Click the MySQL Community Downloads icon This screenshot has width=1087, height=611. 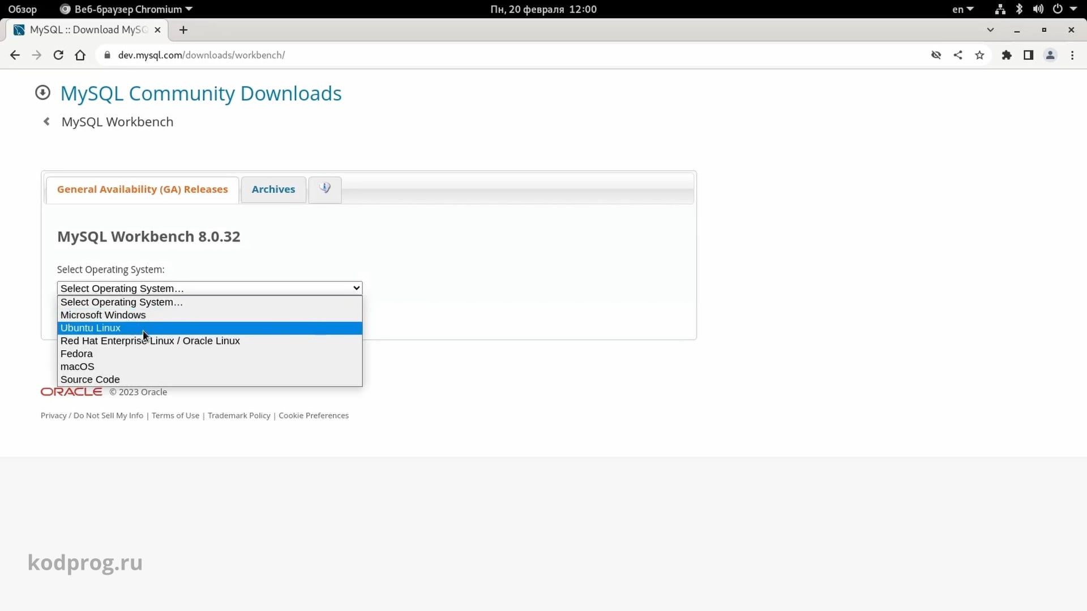pyautogui.click(x=43, y=93)
